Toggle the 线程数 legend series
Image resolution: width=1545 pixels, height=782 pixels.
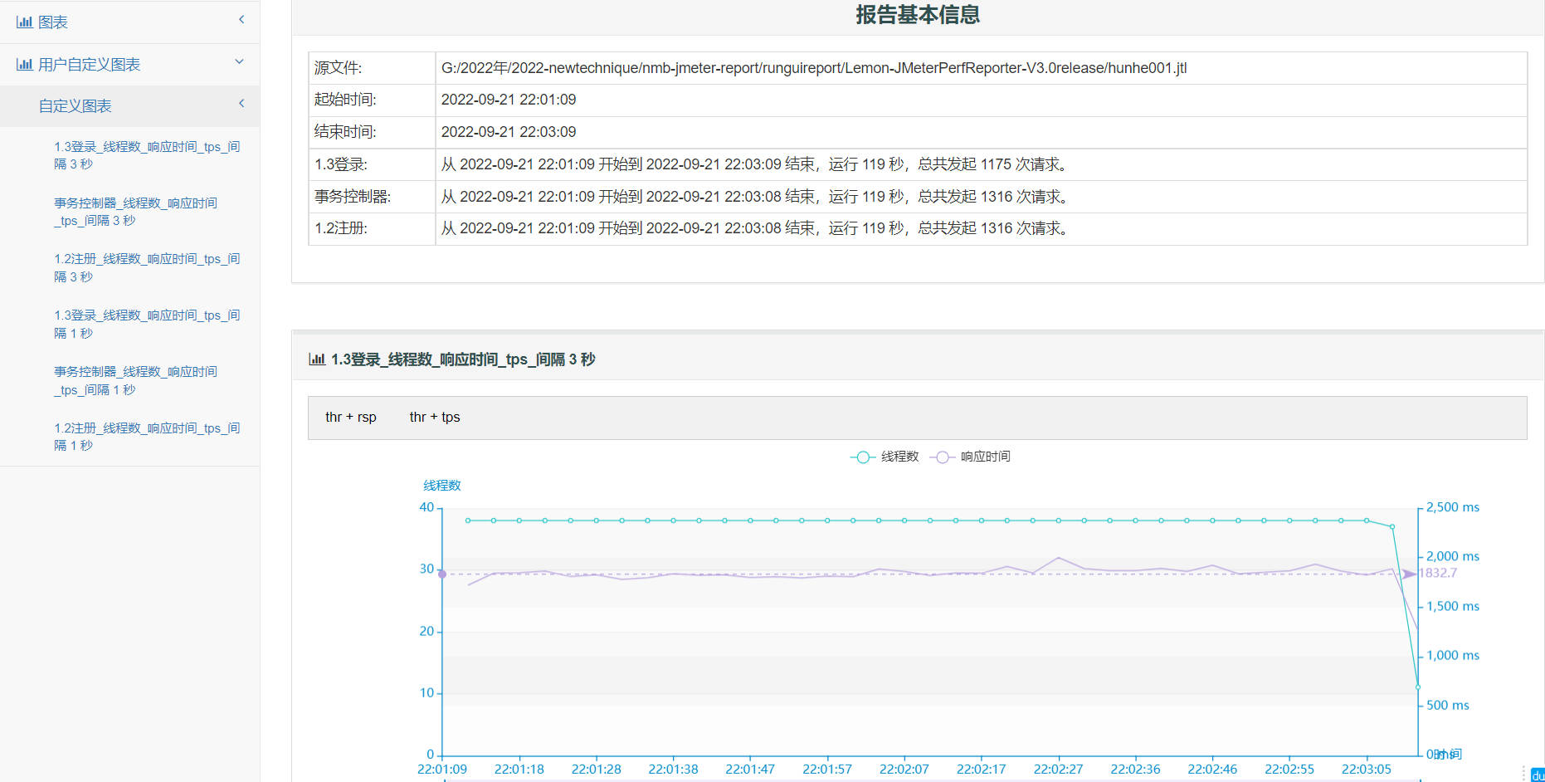pos(885,457)
